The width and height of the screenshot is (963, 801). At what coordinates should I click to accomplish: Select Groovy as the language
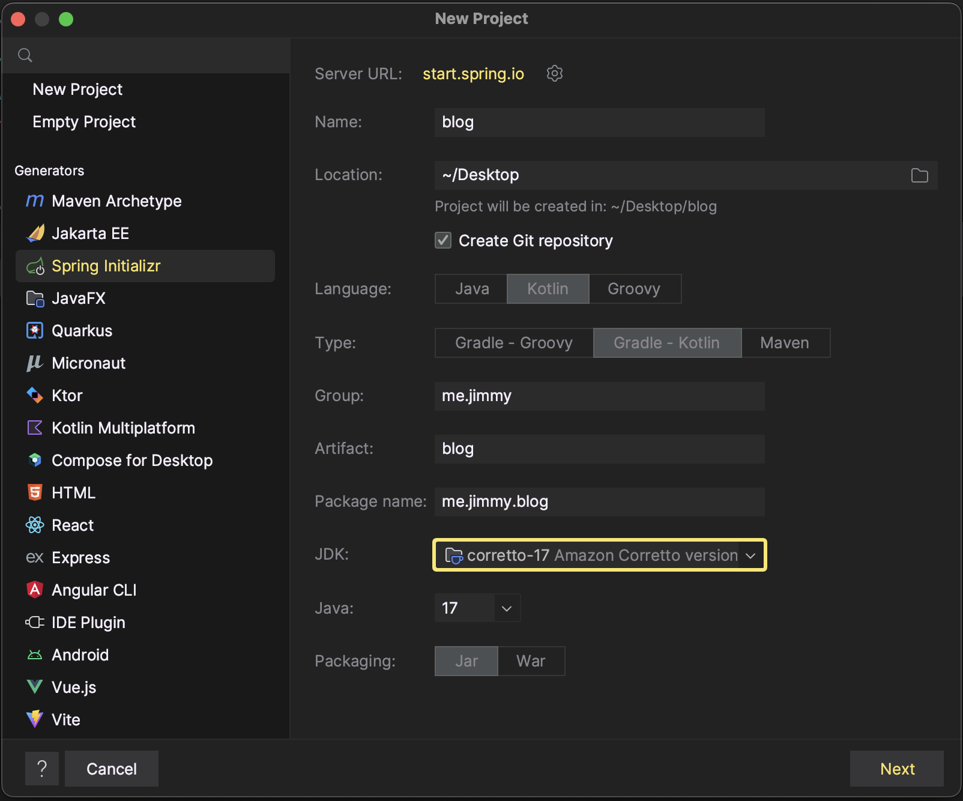(x=635, y=289)
